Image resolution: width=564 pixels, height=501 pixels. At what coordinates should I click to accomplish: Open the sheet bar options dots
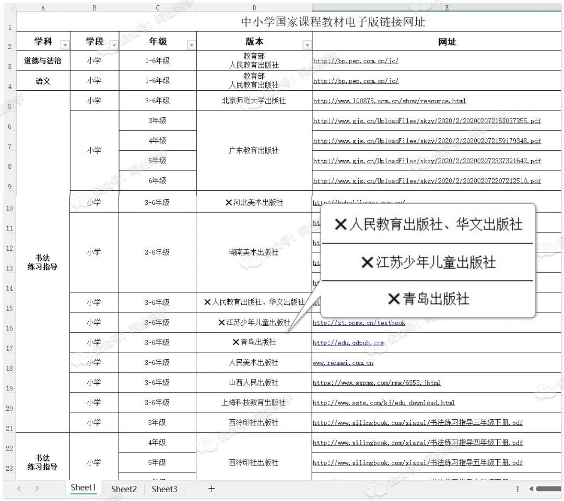pyautogui.click(x=518, y=489)
